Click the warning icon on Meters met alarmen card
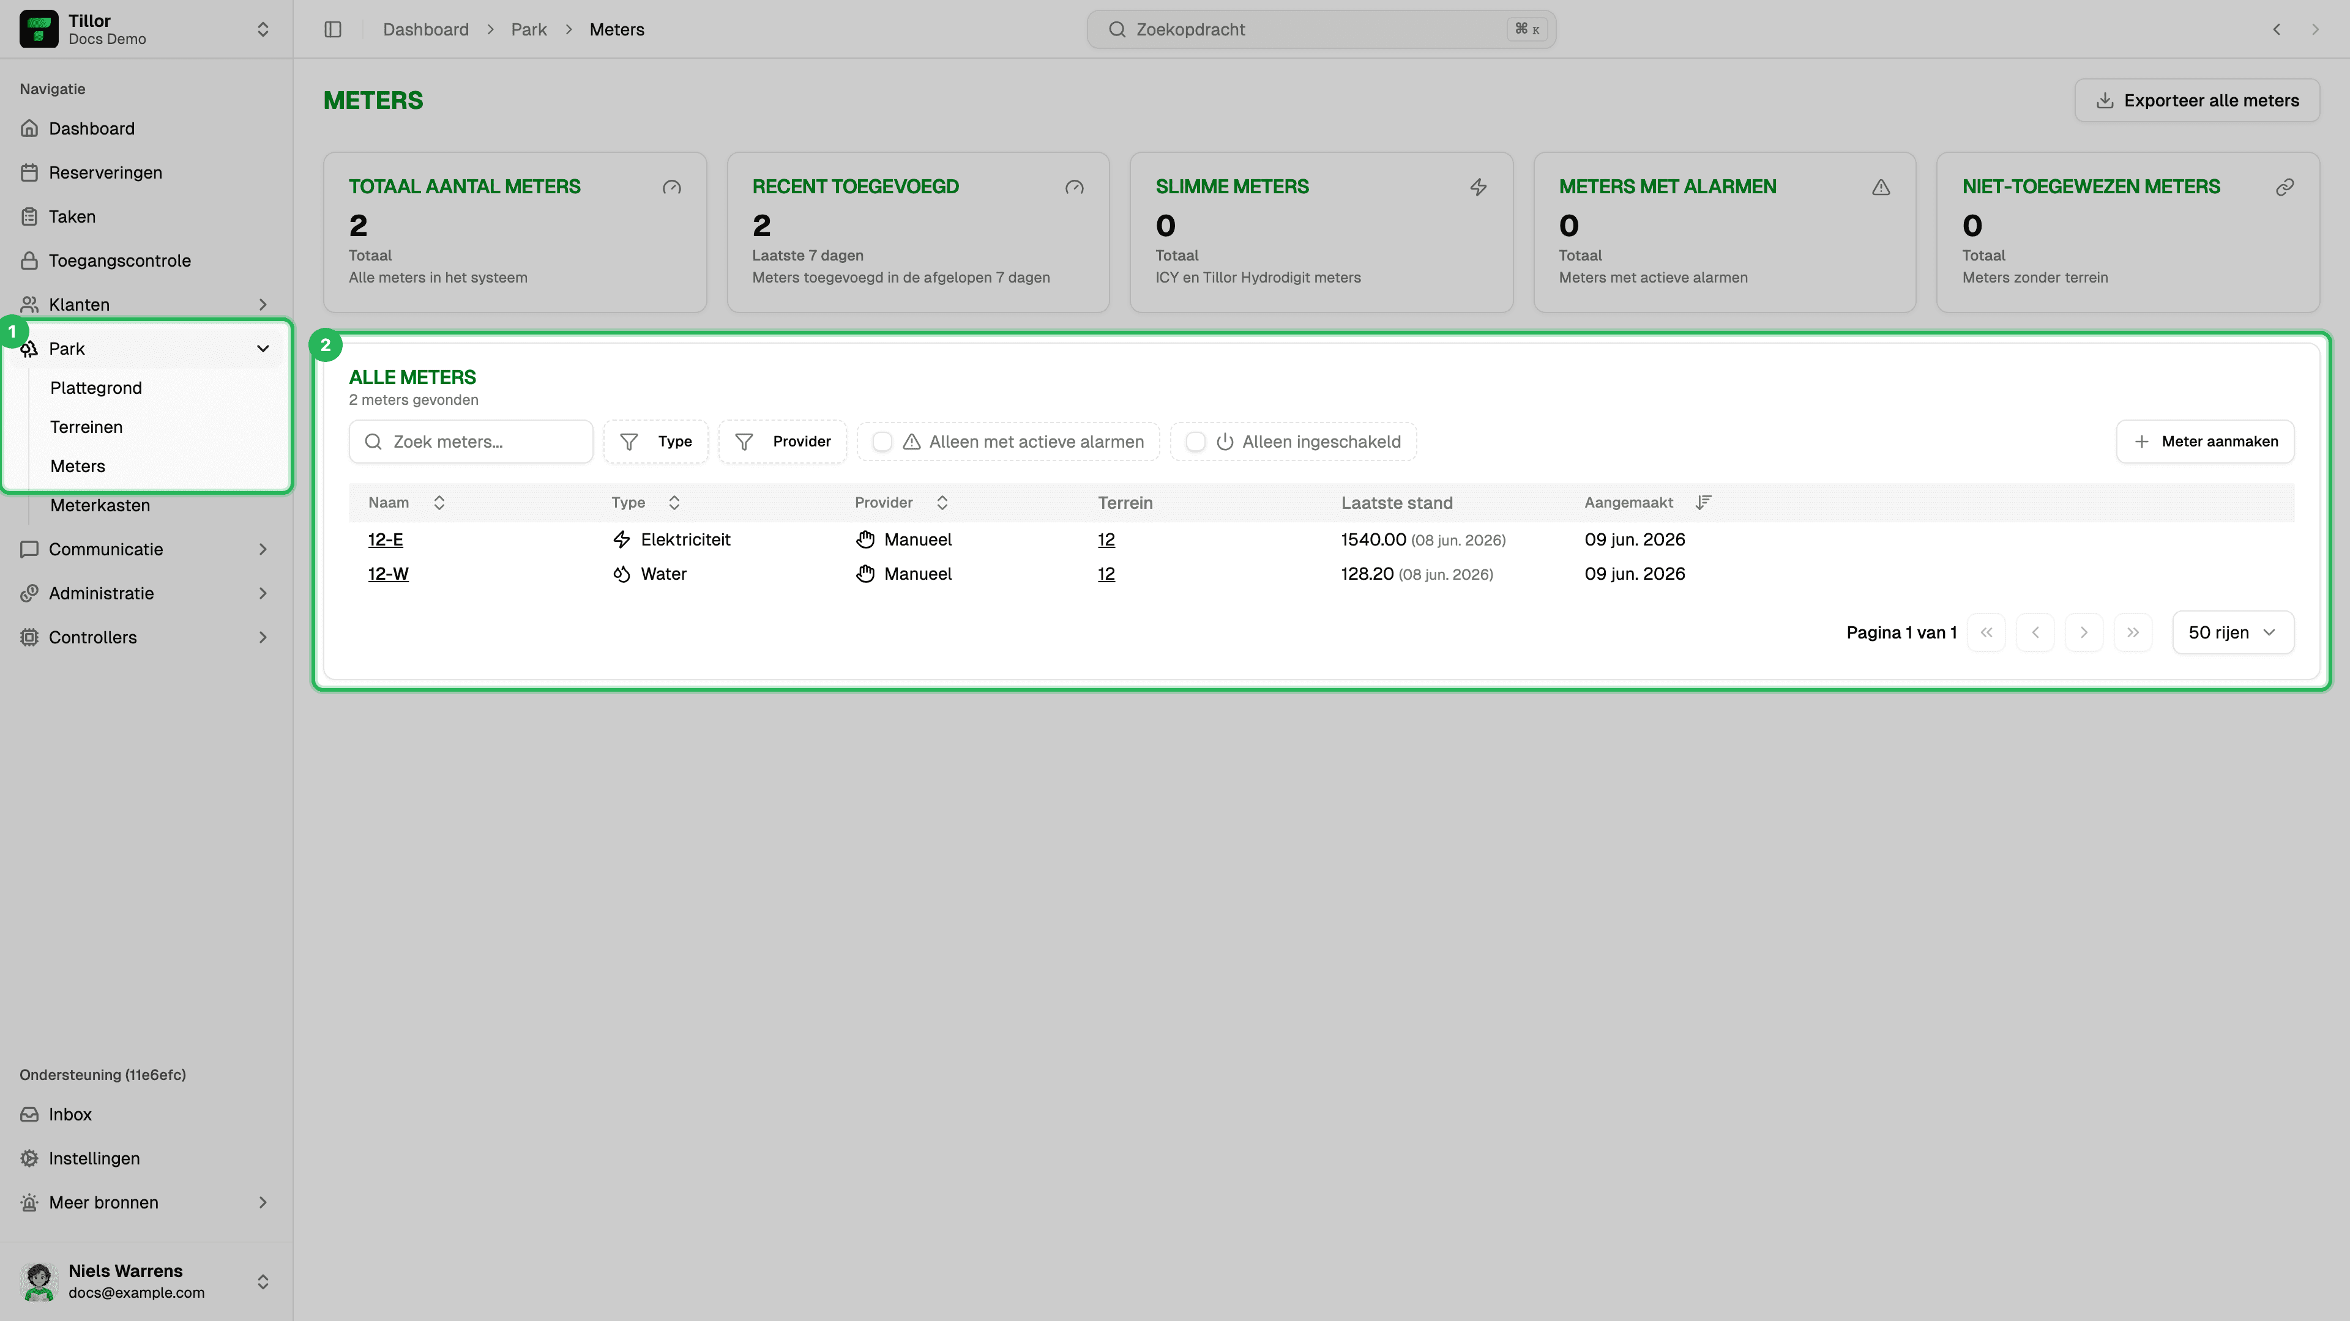 [1881, 187]
